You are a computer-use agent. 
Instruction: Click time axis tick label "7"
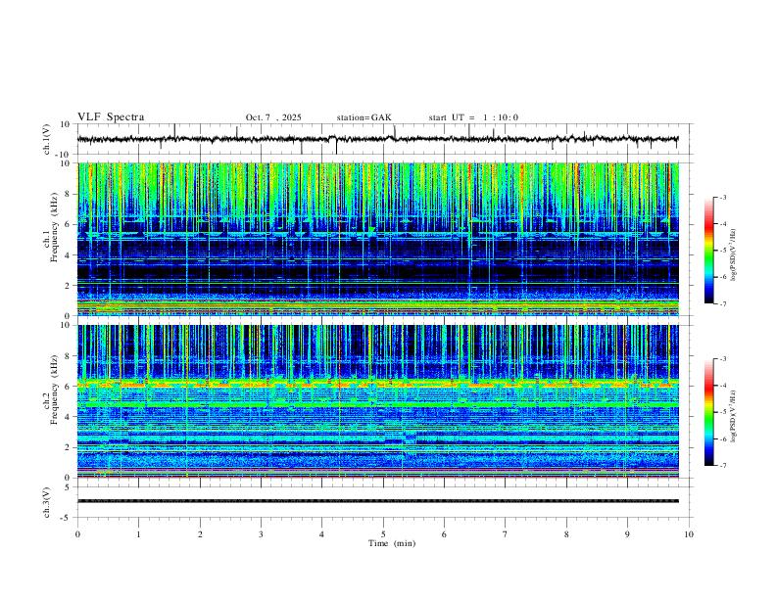(506, 534)
